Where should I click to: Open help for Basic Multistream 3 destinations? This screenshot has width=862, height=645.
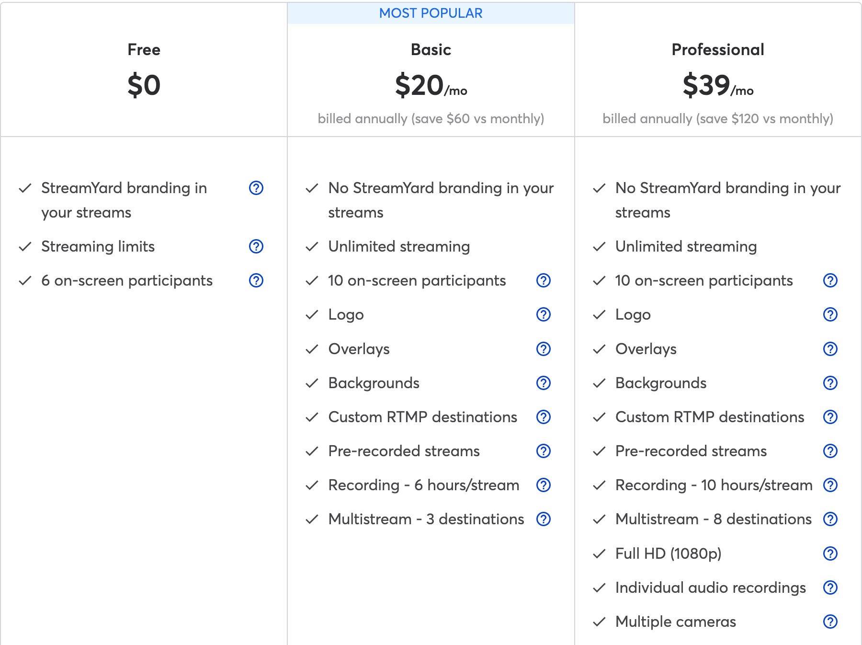click(544, 519)
